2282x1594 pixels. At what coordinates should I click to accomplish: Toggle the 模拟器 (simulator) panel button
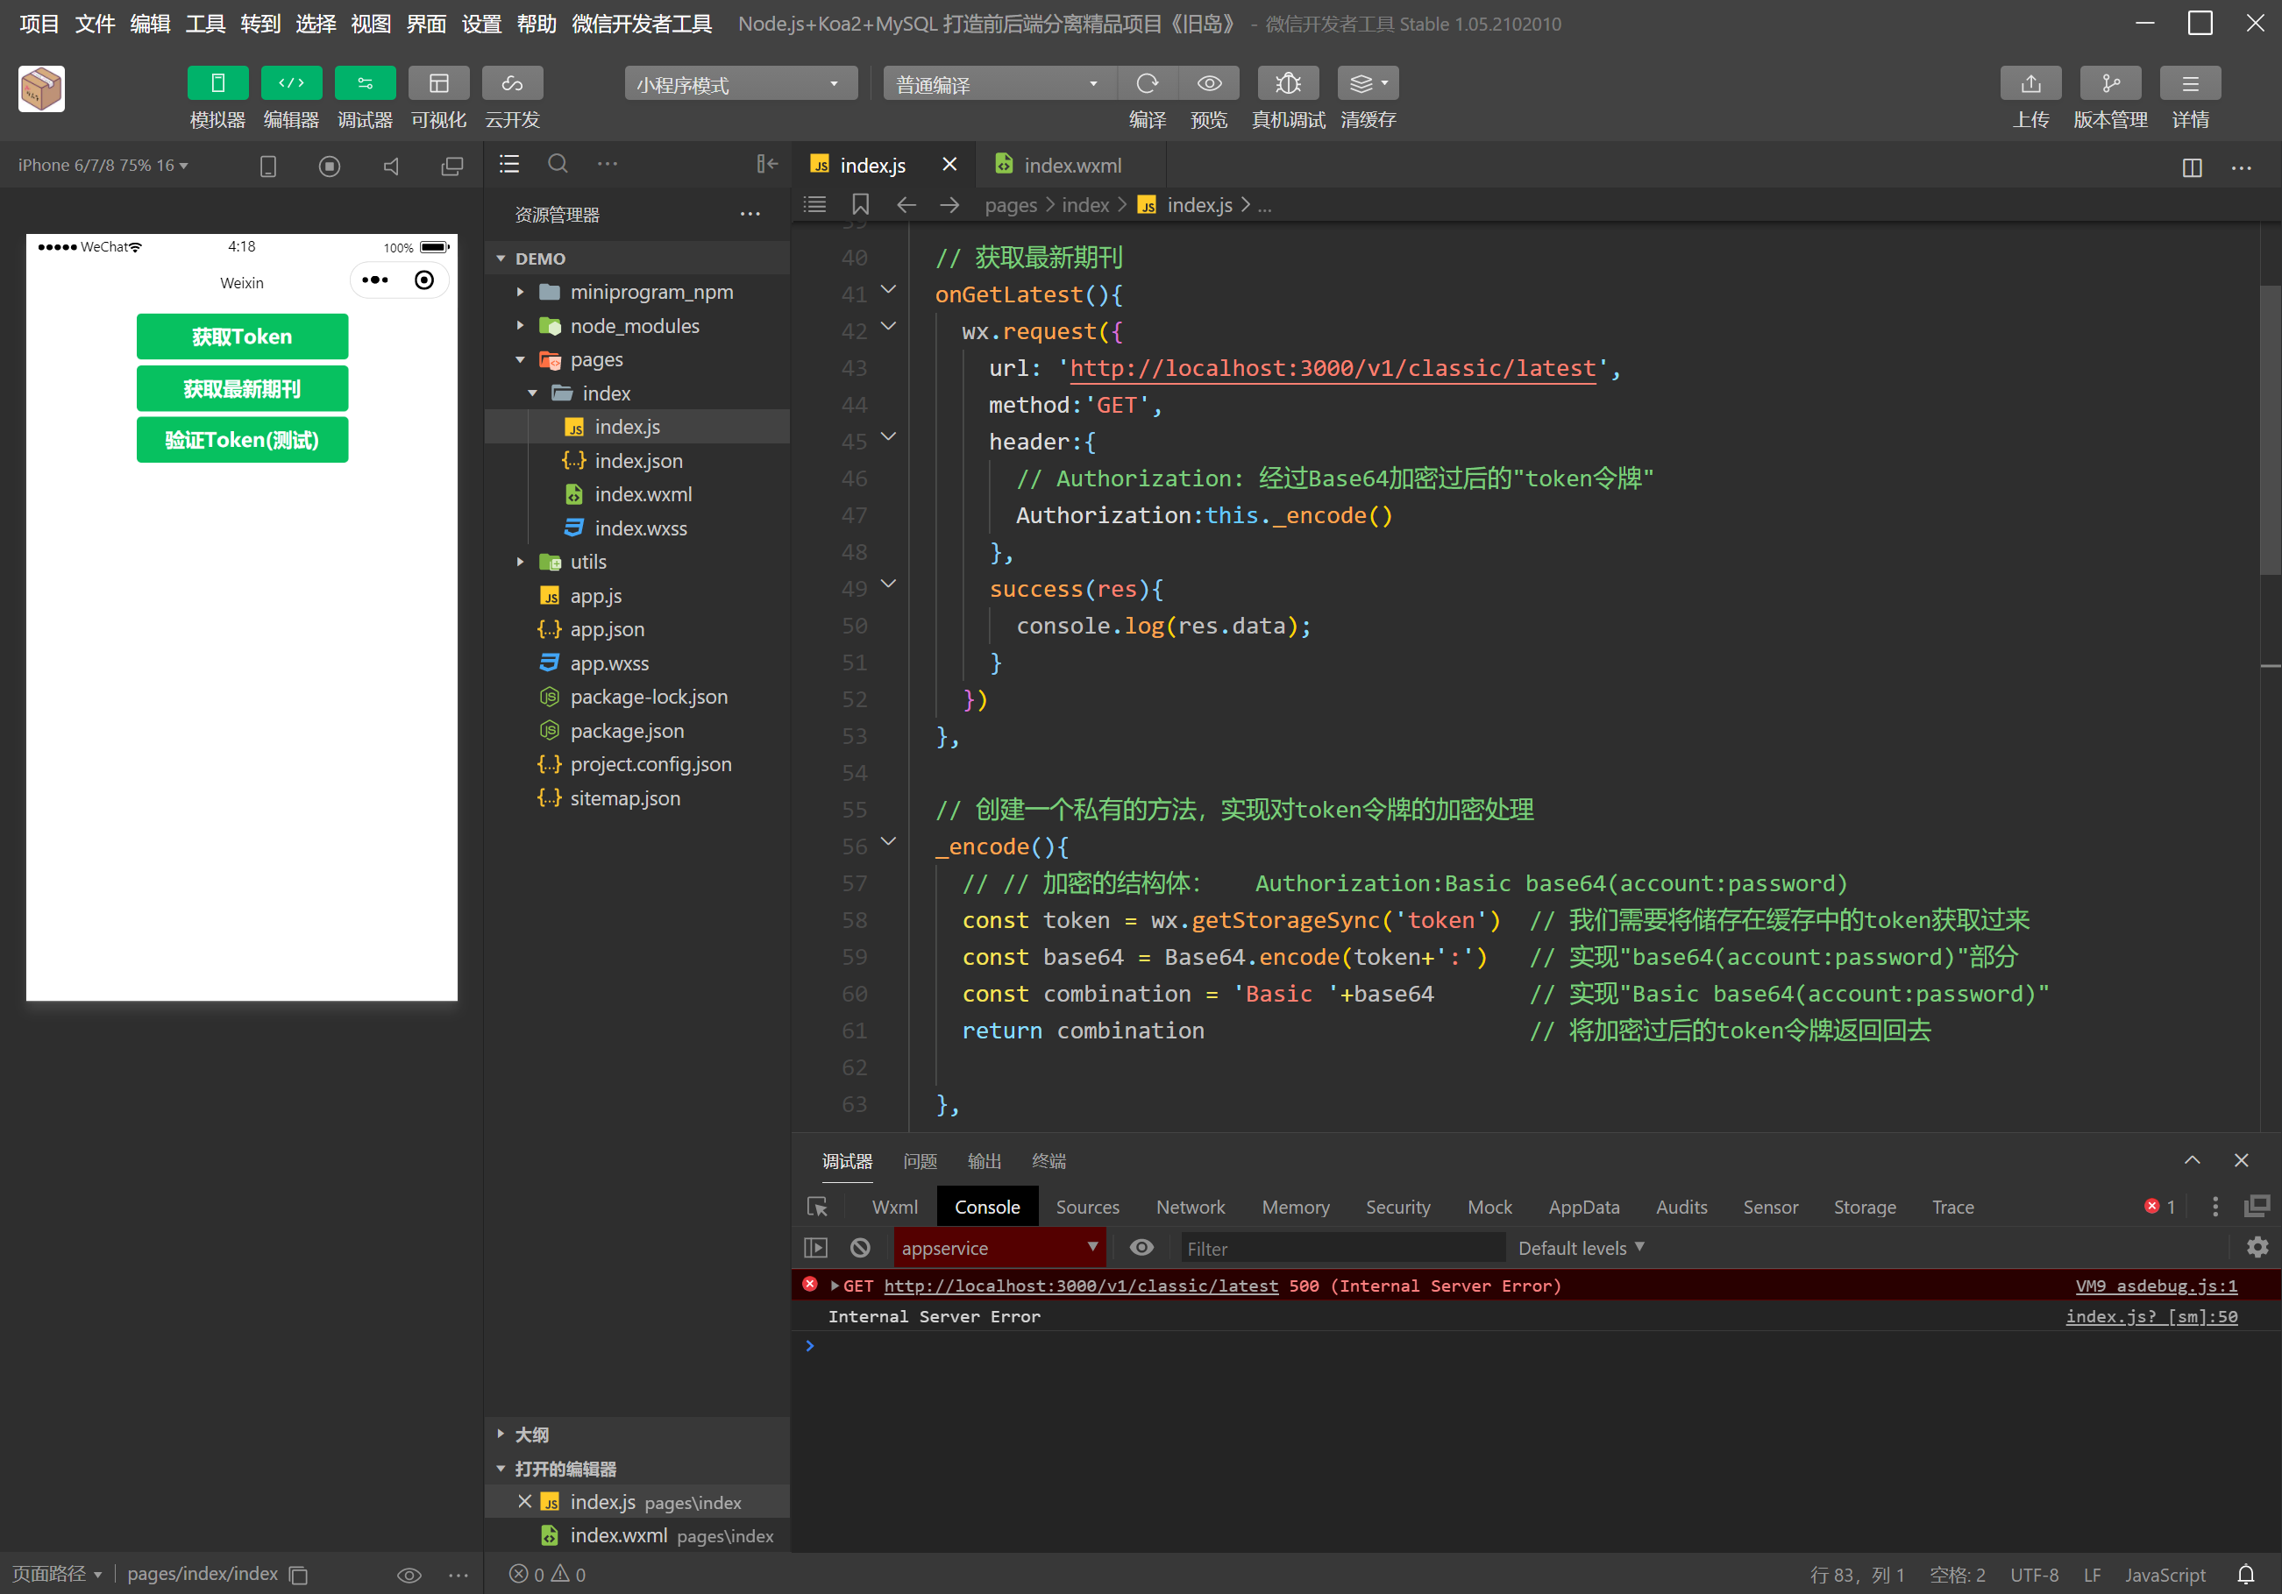[x=217, y=83]
